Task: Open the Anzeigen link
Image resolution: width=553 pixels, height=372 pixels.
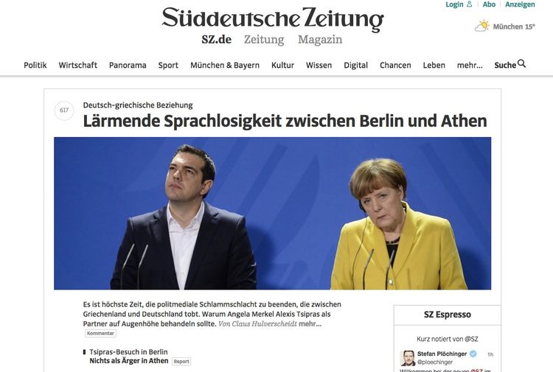Action: 520,4
